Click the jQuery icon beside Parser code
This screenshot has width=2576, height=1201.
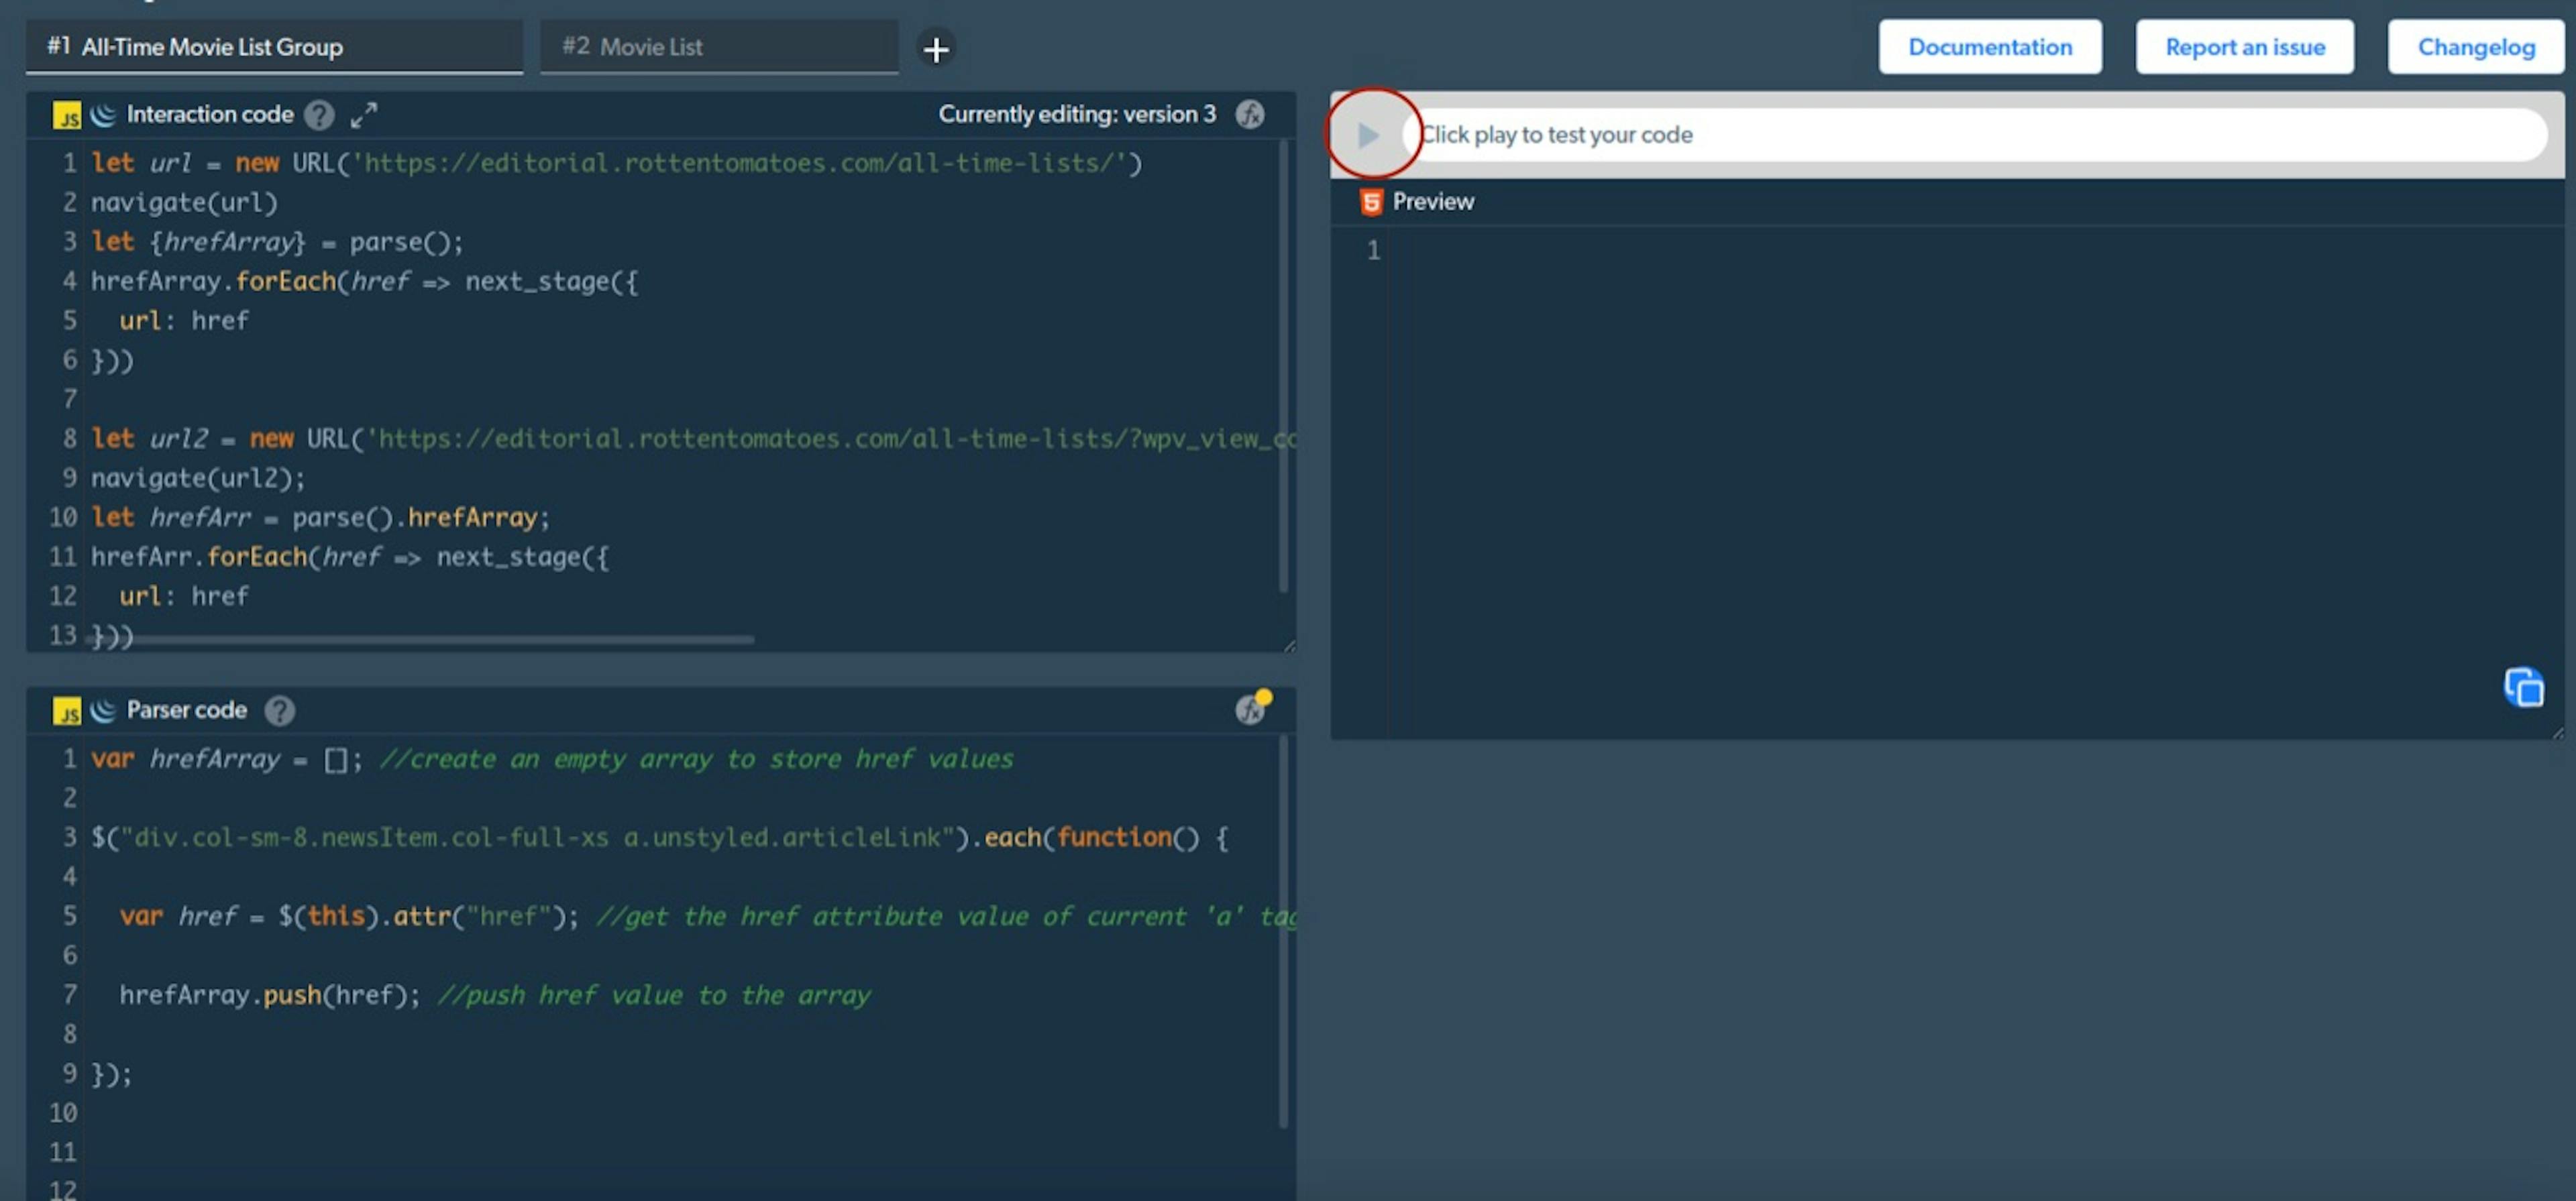103,710
